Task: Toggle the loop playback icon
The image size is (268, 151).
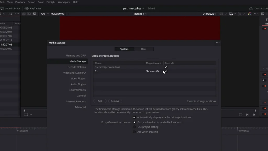Action: tap(241, 115)
